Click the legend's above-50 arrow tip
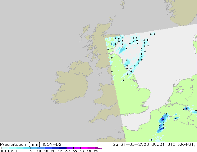Image resolution: width=197 pixels, height=152 pixels. point(98,148)
